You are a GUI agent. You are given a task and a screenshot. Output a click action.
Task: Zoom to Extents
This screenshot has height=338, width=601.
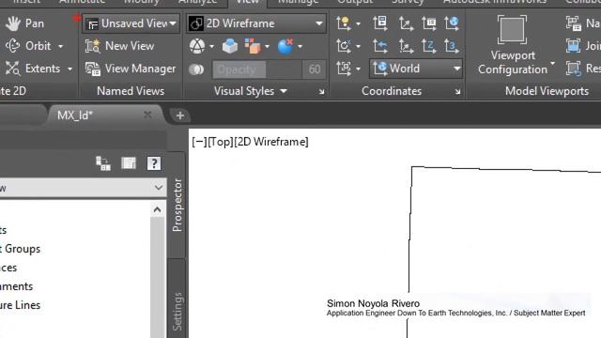click(33, 69)
